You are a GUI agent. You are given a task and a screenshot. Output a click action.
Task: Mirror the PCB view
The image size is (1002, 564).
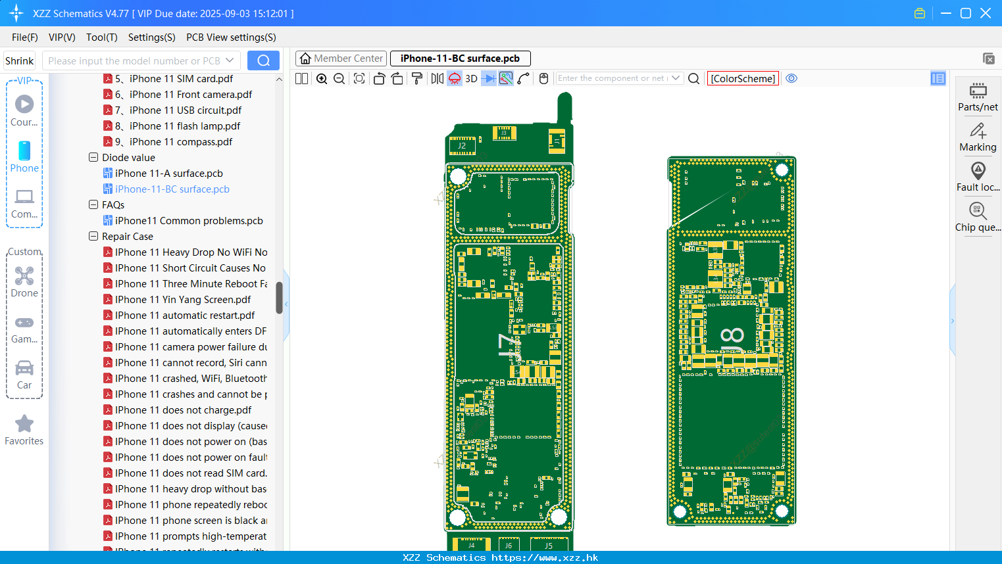(x=438, y=78)
